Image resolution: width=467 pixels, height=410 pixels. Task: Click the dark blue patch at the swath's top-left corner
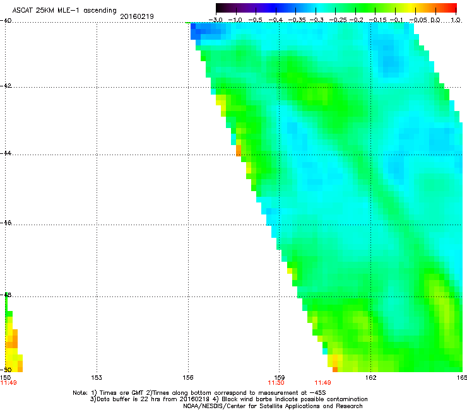pyautogui.click(x=196, y=32)
